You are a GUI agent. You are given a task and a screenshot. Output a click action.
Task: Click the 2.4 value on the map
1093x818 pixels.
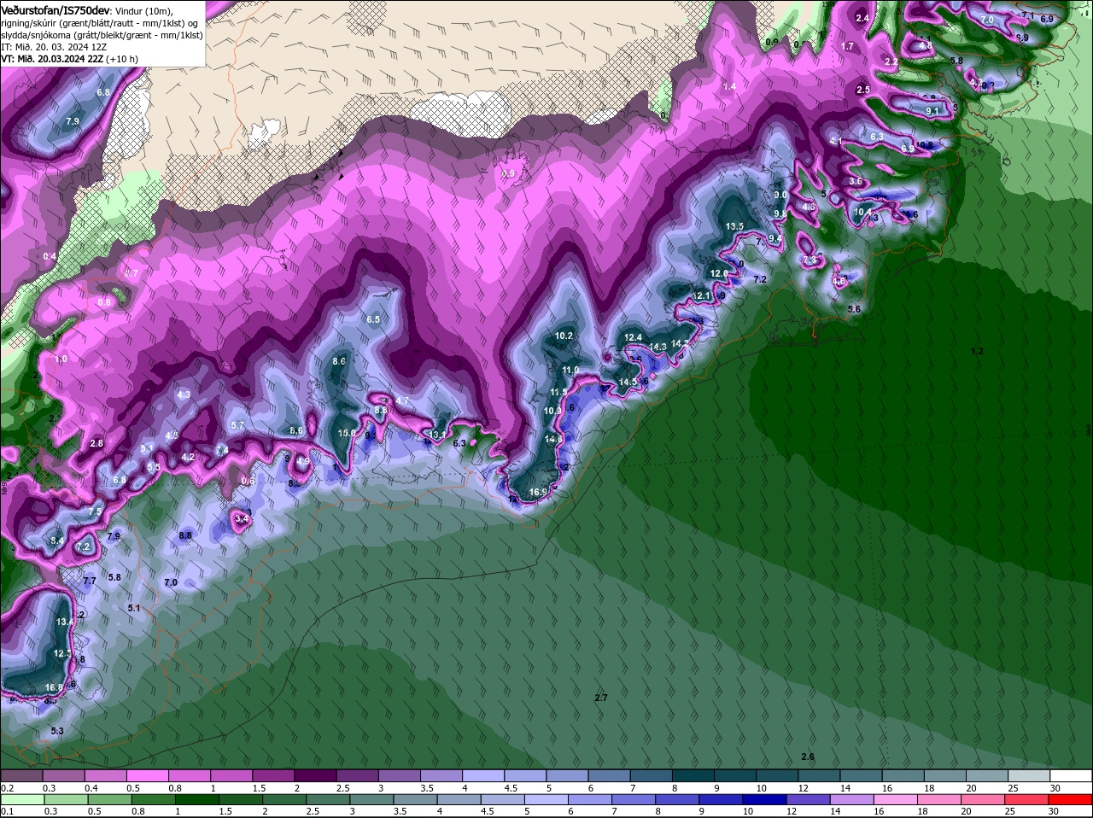(862, 18)
